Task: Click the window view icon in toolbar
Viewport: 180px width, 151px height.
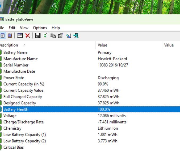Action: pos(20,35)
